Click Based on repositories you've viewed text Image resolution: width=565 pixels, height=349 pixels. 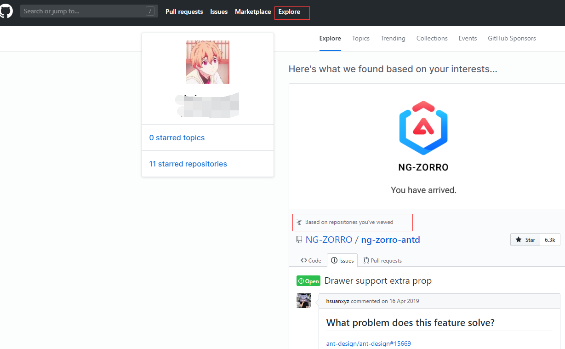coord(349,222)
